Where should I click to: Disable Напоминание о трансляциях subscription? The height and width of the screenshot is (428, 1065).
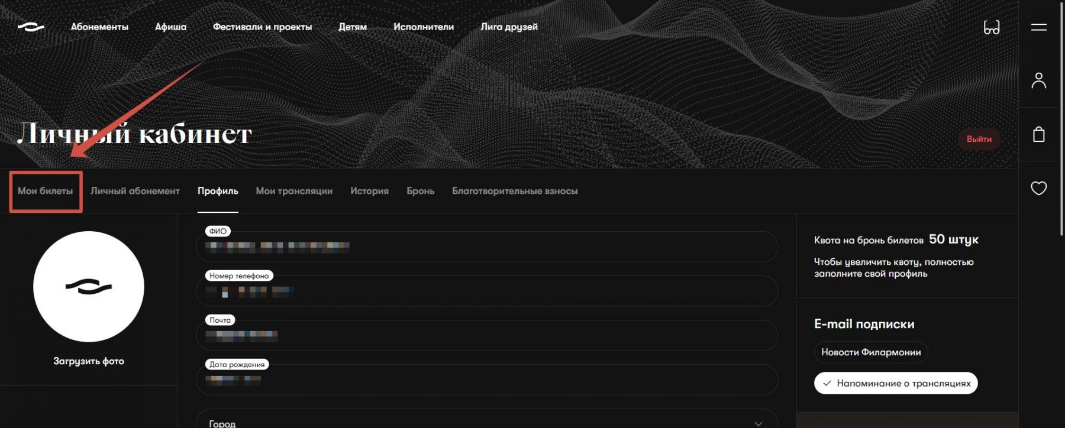click(x=896, y=383)
